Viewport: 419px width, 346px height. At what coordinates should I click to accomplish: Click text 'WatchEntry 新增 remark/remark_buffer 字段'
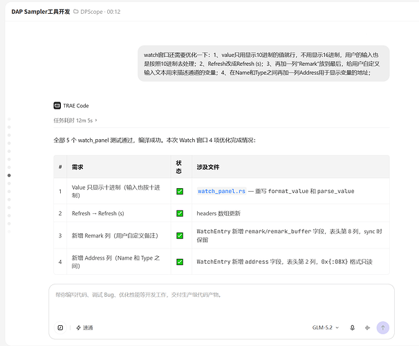[261, 231]
